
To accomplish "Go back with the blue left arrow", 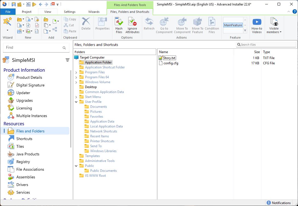I will point(40,4).
